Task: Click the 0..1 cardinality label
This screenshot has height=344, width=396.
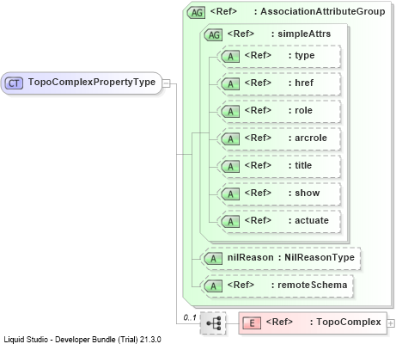Action: click(190, 317)
